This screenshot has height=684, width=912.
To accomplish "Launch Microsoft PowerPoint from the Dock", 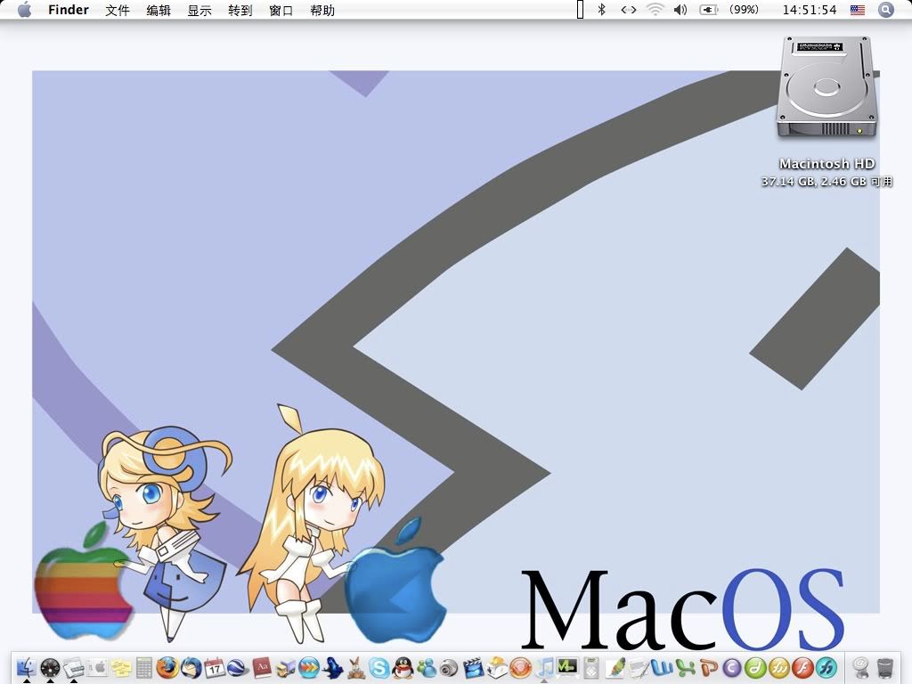I will click(709, 666).
